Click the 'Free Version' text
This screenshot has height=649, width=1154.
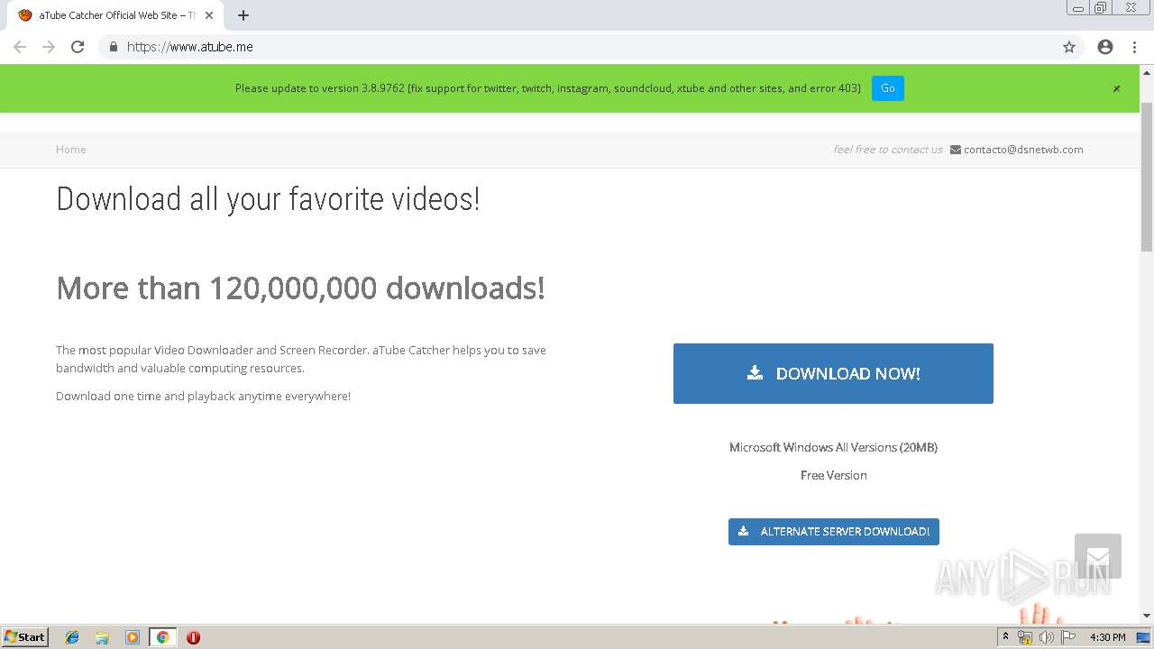pos(833,475)
